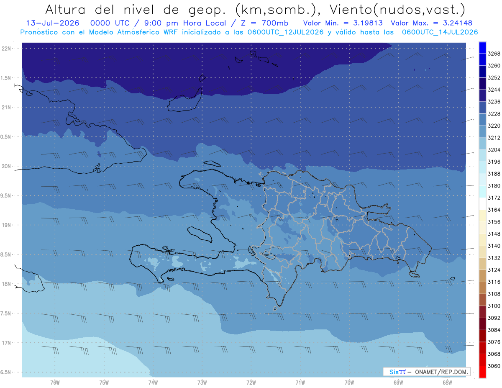Click the '69W' longitude axis label
The width and height of the screenshot is (502, 388).
click(x=398, y=383)
